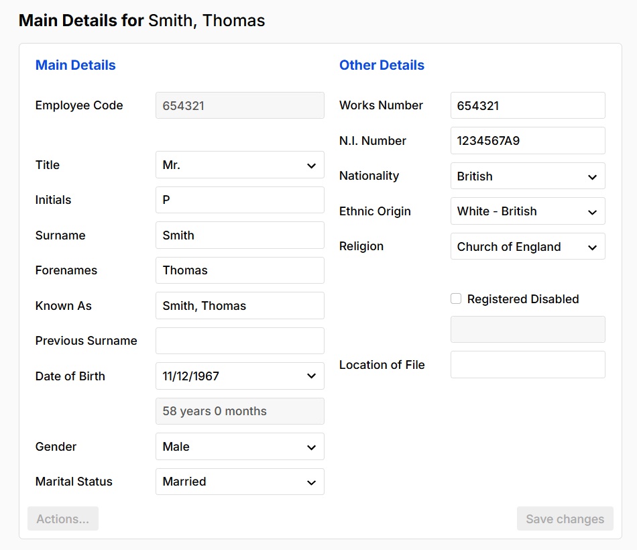The width and height of the screenshot is (637, 550).
Task: Open the Nationality selector showing British
Action: tap(527, 176)
